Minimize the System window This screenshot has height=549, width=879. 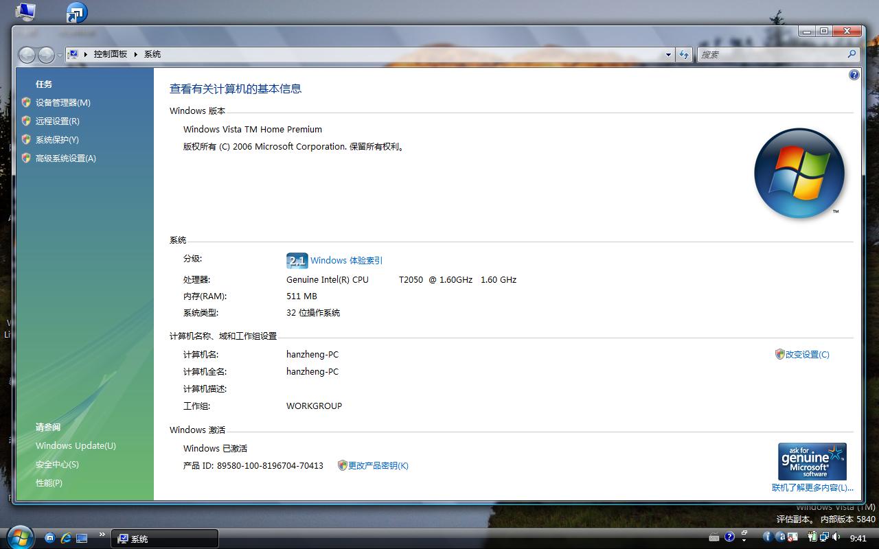pyautogui.click(x=807, y=31)
